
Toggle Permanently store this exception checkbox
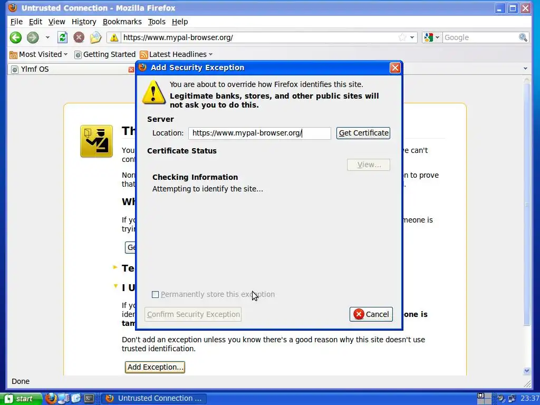(156, 294)
